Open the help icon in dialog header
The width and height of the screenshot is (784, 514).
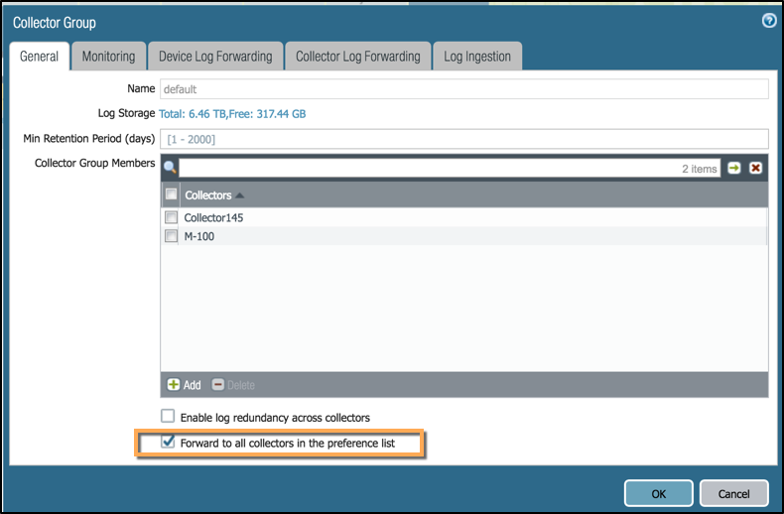(x=768, y=21)
